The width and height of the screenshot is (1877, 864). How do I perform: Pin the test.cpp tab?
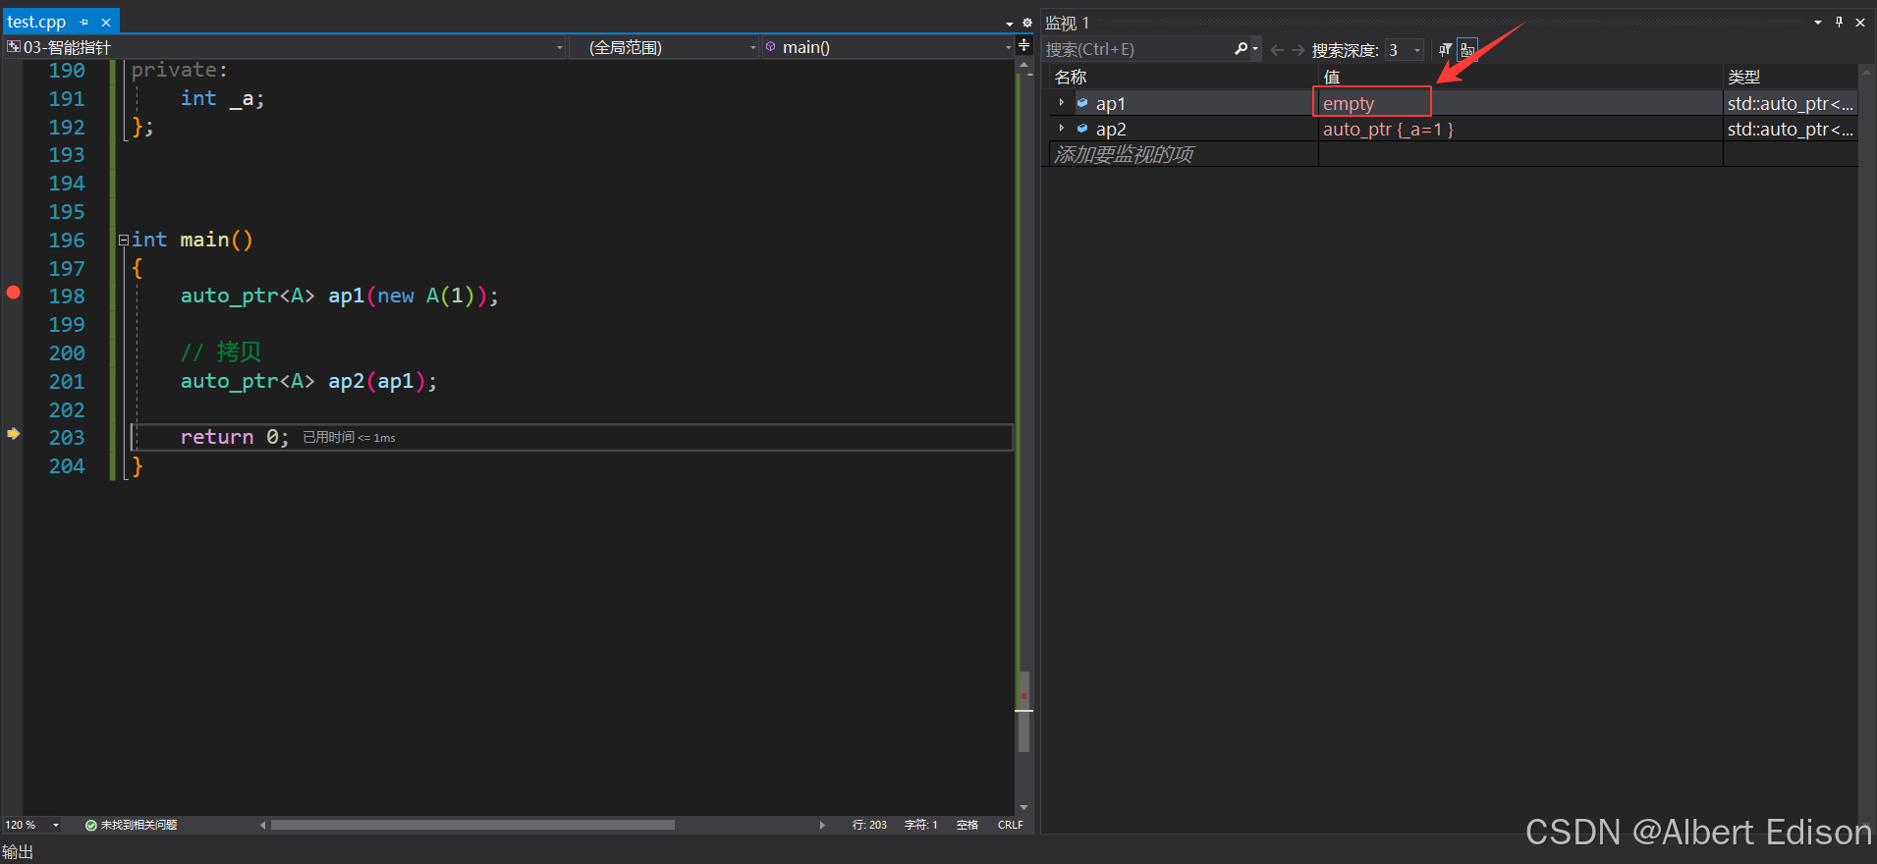pyautogui.click(x=84, y=22)
